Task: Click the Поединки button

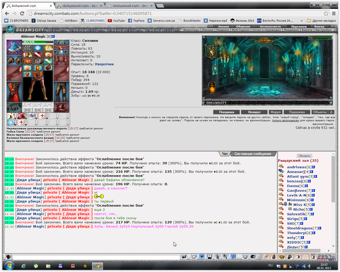Action: pos(227,112)
